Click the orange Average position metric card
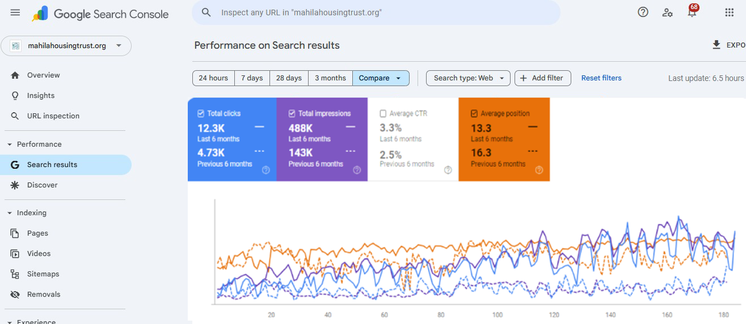Image resolution: width=746 pixels, height=324 pixels. tap(504, 139)
